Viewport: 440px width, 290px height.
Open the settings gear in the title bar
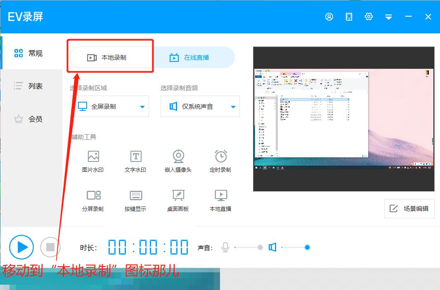pyautogui.click(x=369, y=16)
